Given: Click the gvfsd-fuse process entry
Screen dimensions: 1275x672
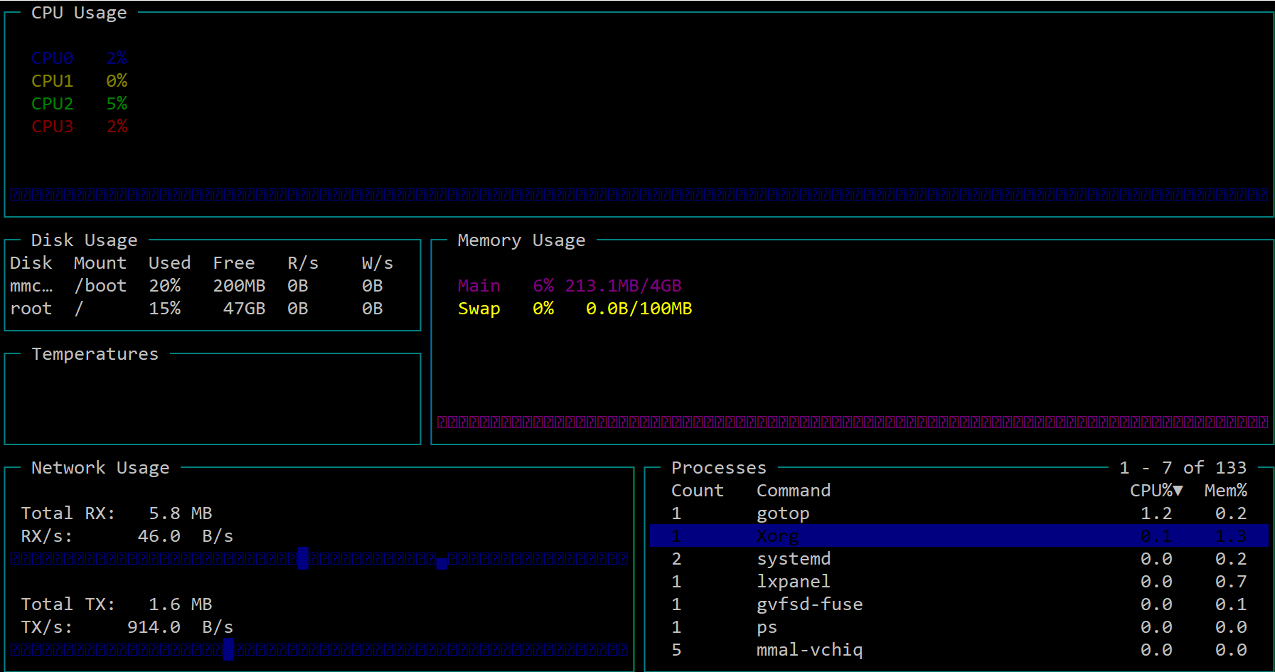Looking at the screenshot, I should tap(809, 604).
